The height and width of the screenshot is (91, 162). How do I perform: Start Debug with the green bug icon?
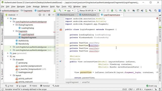tap(112, 11)
